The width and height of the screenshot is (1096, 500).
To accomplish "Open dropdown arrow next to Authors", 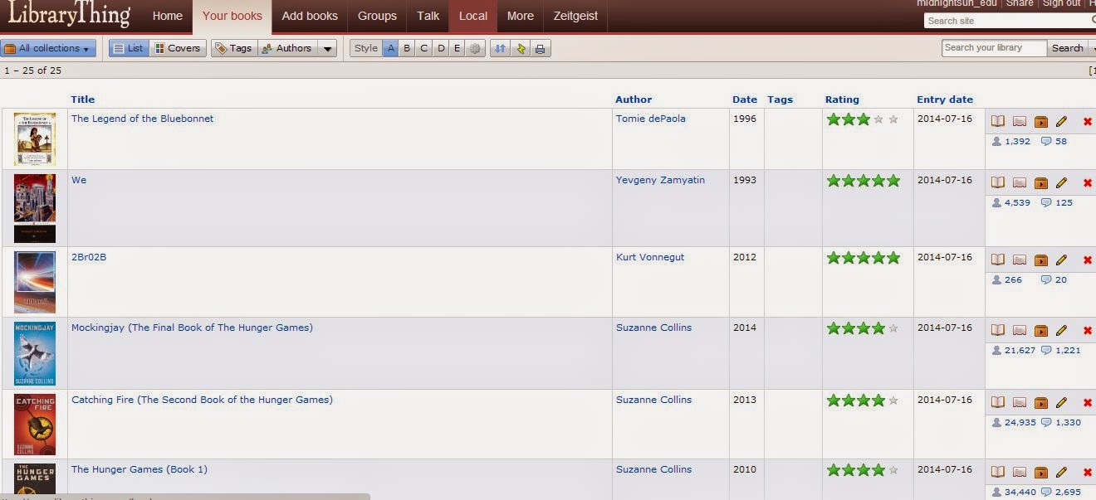I will pyautogui.click(x=327, y=48).
